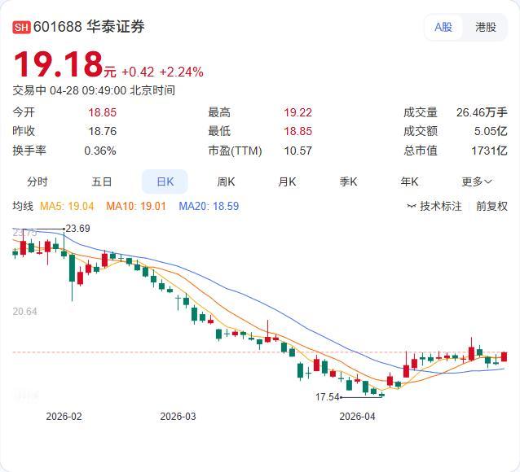Click the 最低 value 18.85
This screenshot has height=472, width=520.
point(297,131)
